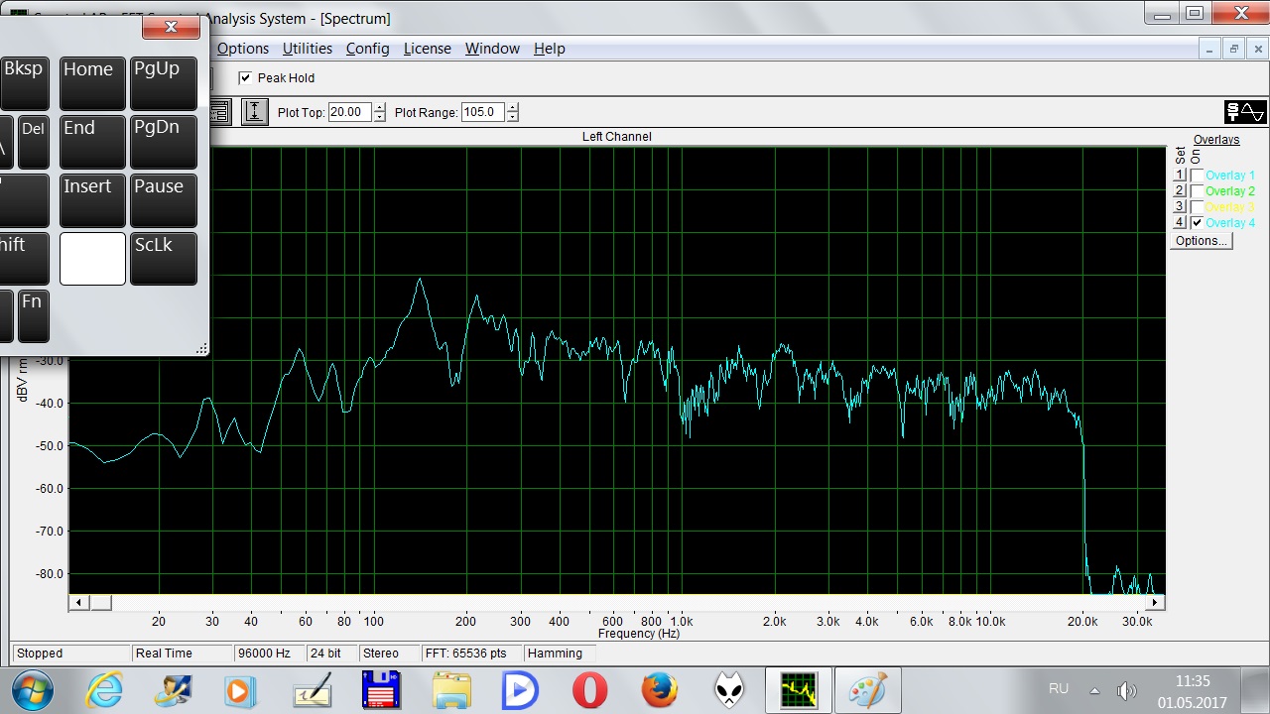Open Paint from the taskbar palette icon

[867, 690]
